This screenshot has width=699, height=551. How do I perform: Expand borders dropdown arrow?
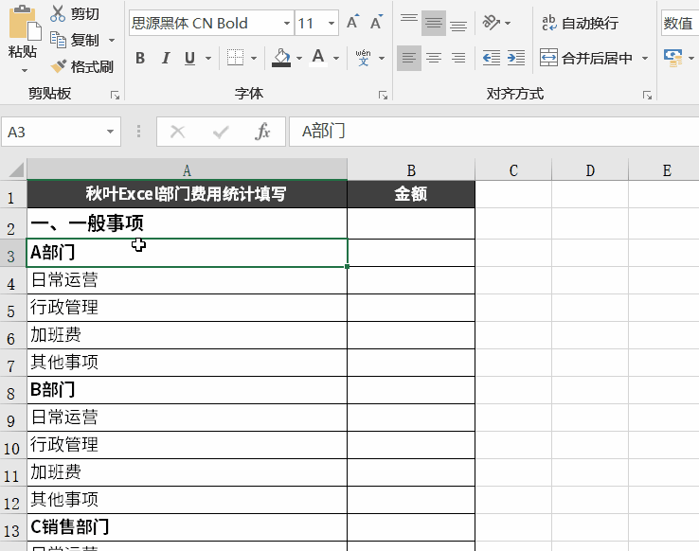[254, 59]
